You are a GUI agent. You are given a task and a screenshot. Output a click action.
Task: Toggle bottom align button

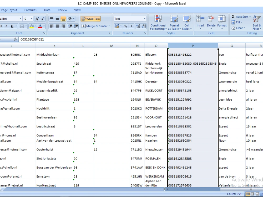(63, 19)
